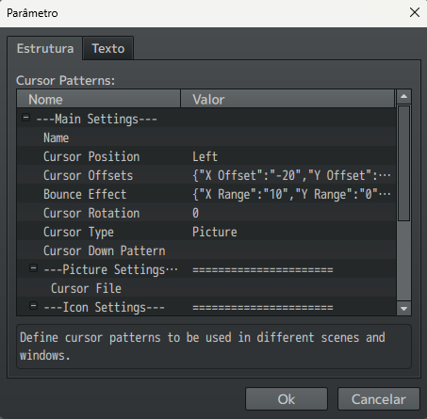Collapse the ---Icon Settings--- group

[33, 306]
